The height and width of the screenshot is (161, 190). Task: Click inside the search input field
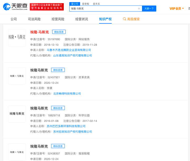point(104,9)
